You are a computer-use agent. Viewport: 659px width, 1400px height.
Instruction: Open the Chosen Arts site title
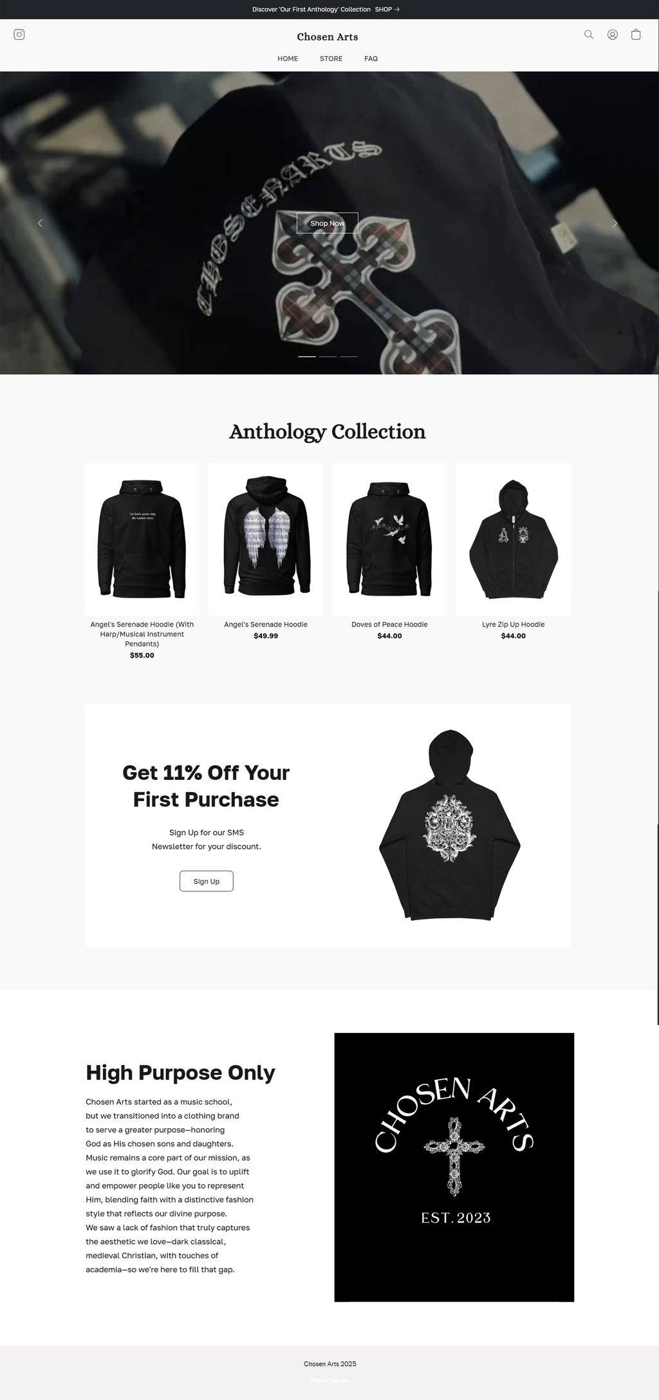pyautogui.click(x=328, y=37)
